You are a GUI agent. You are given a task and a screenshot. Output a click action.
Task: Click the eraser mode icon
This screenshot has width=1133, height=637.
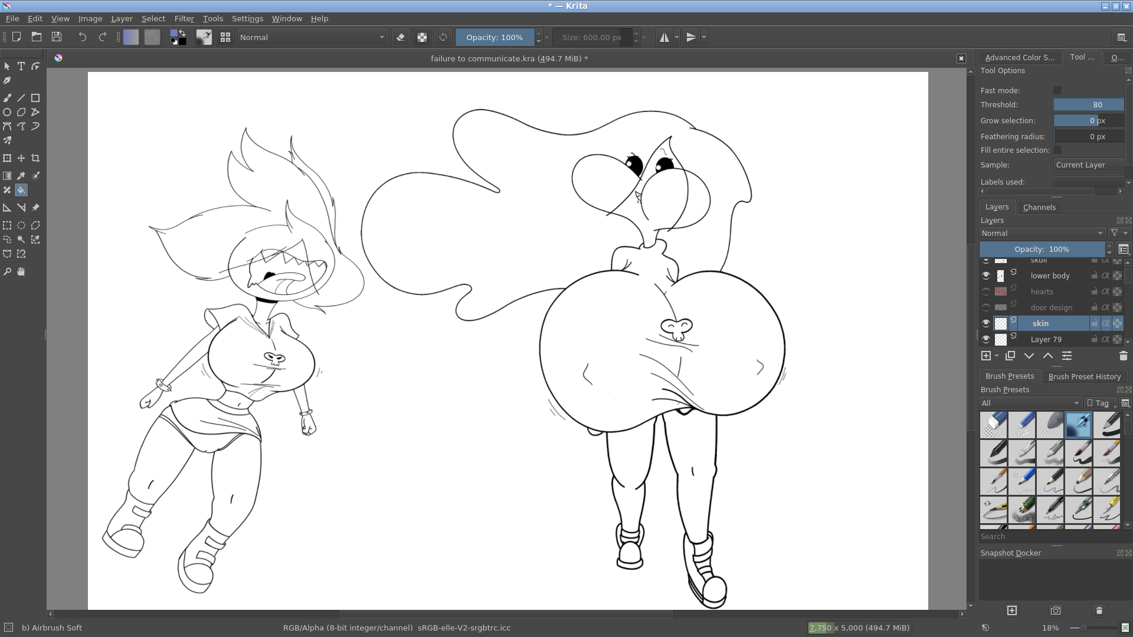coord(401,37)
